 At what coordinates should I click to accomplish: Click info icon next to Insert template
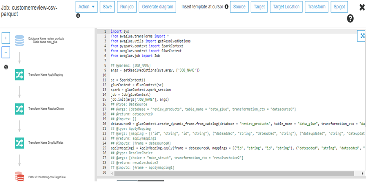pos(226,7)
